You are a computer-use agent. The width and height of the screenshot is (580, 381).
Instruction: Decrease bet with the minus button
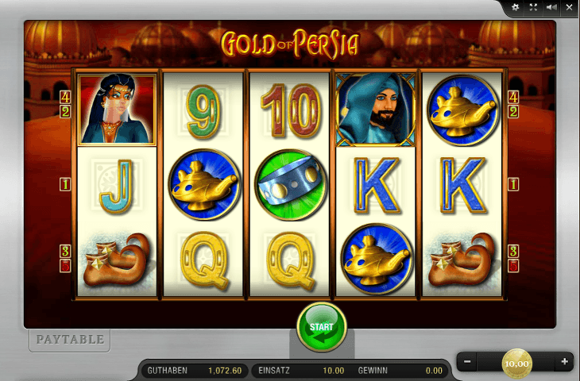click(467, 361)
